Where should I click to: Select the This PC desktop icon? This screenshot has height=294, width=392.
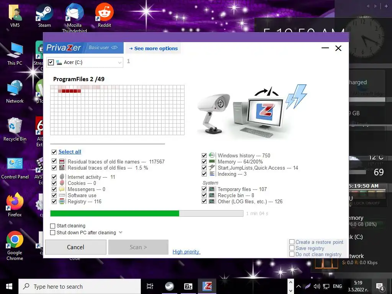15,54
